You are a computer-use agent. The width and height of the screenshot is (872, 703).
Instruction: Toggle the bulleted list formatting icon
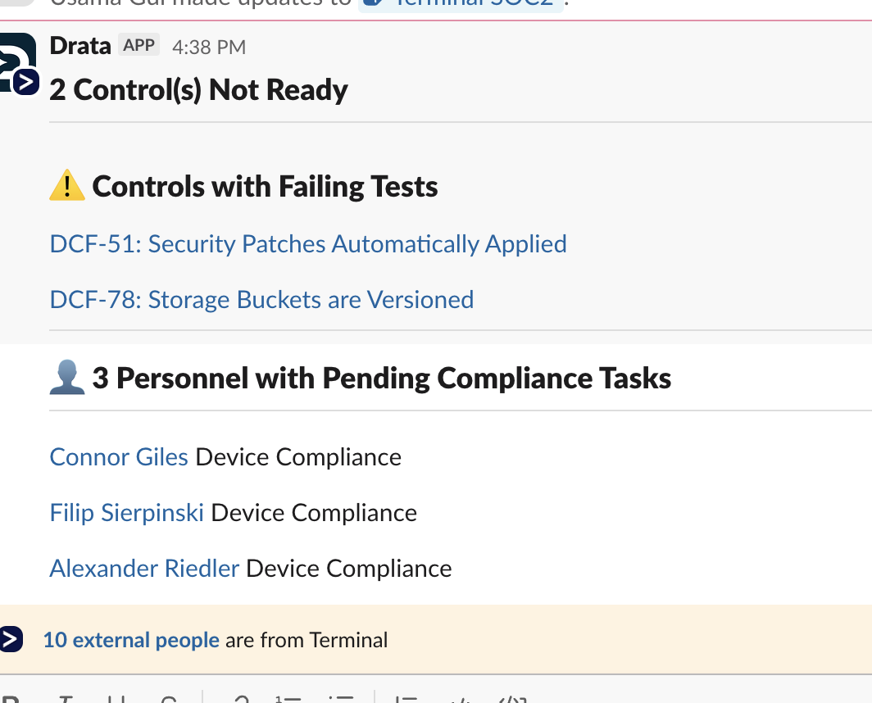click(339, 699)
